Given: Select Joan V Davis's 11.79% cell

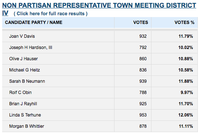Looking at the screenshot, I should point(186,36).
